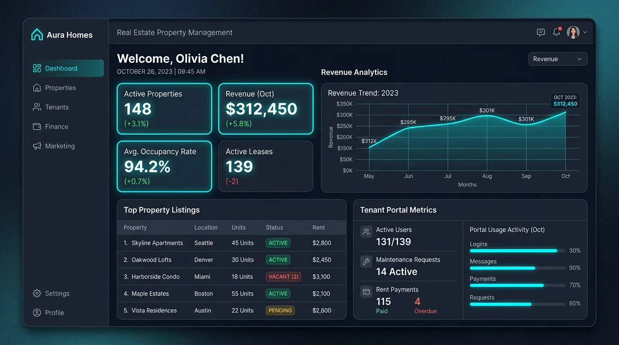The height and width of the screenshot is (345, 619).
Task: Click the Active Properties card
Action: tap(164, 109)
